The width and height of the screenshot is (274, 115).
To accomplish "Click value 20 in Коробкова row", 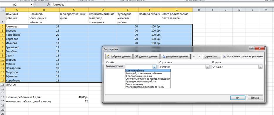I will 44,35.
